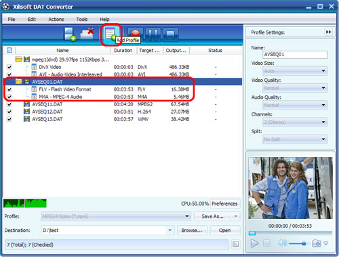Open the Channels dropdown
The width and height of the screenshot is (339, 257).
(295, 122)
